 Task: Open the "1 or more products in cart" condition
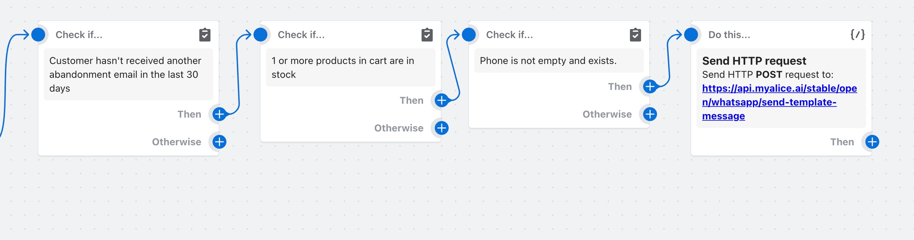coord(343,68)
